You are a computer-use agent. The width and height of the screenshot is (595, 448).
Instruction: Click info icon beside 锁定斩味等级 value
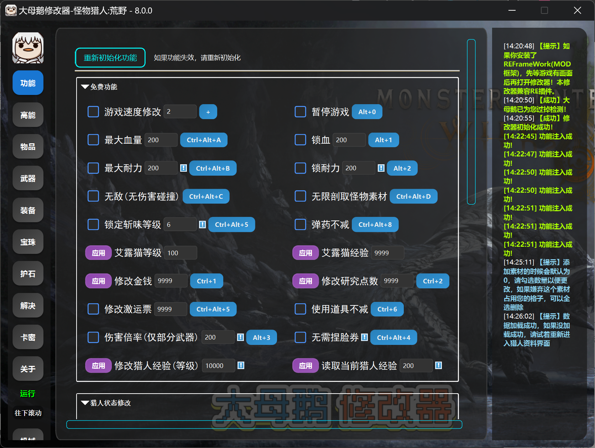pos(202,225)
